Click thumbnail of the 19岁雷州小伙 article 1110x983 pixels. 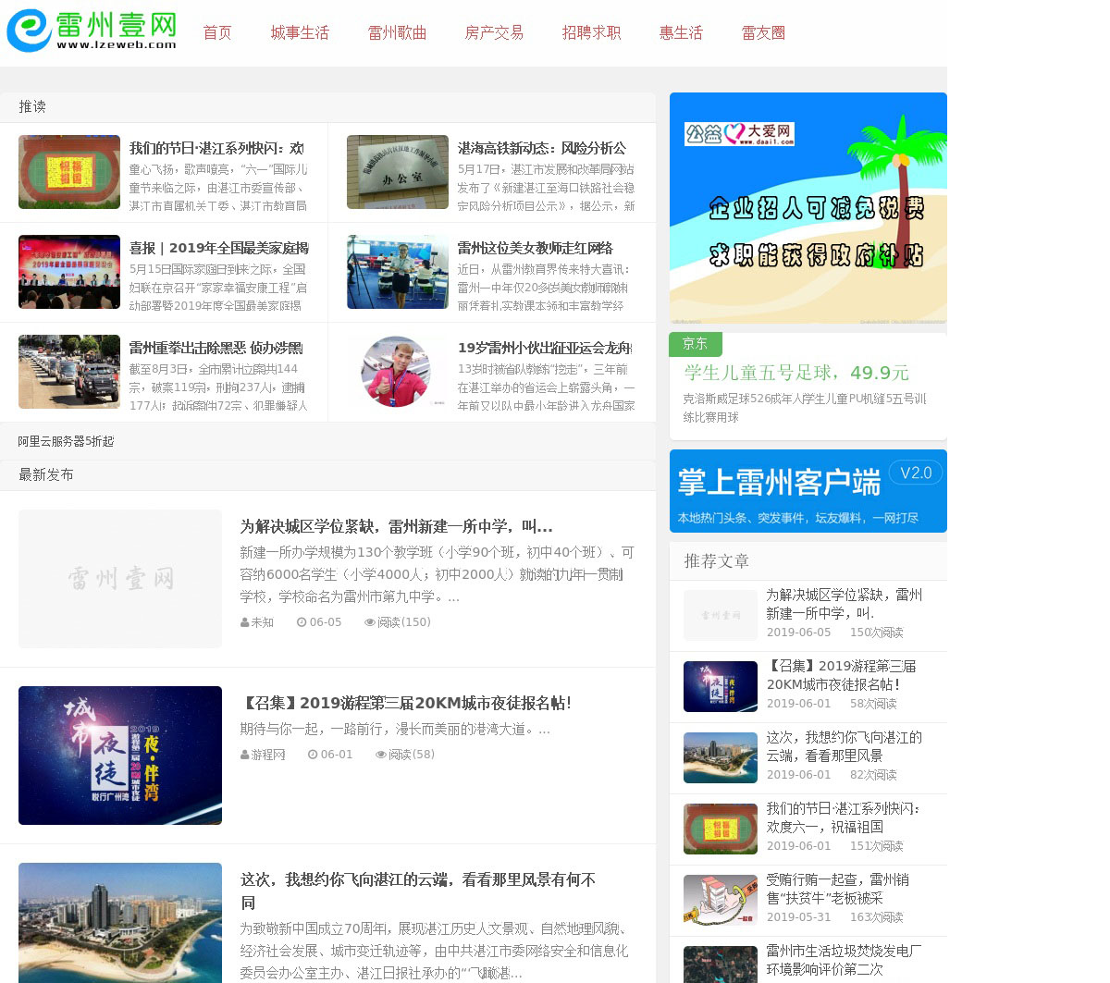click(397, 372)
